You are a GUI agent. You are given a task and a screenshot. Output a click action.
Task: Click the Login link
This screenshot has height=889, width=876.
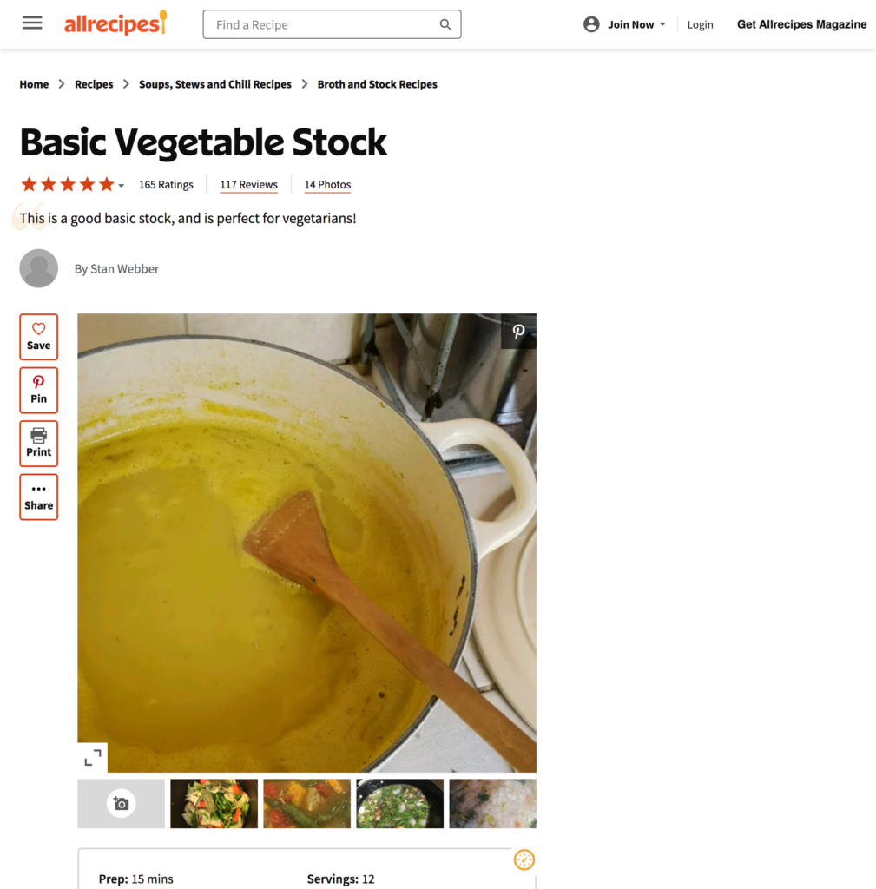701,25
